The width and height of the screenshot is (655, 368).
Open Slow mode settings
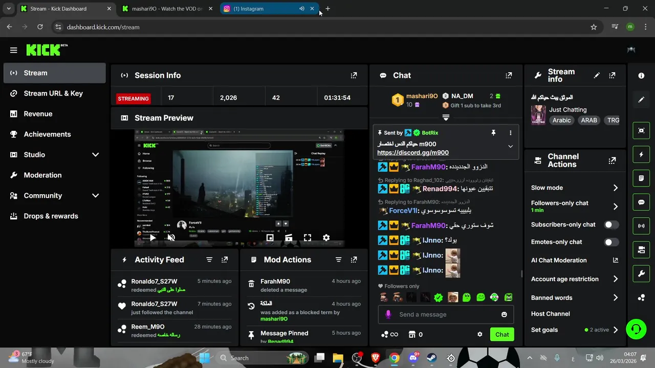pyautogui.click(x=575, y=188)
